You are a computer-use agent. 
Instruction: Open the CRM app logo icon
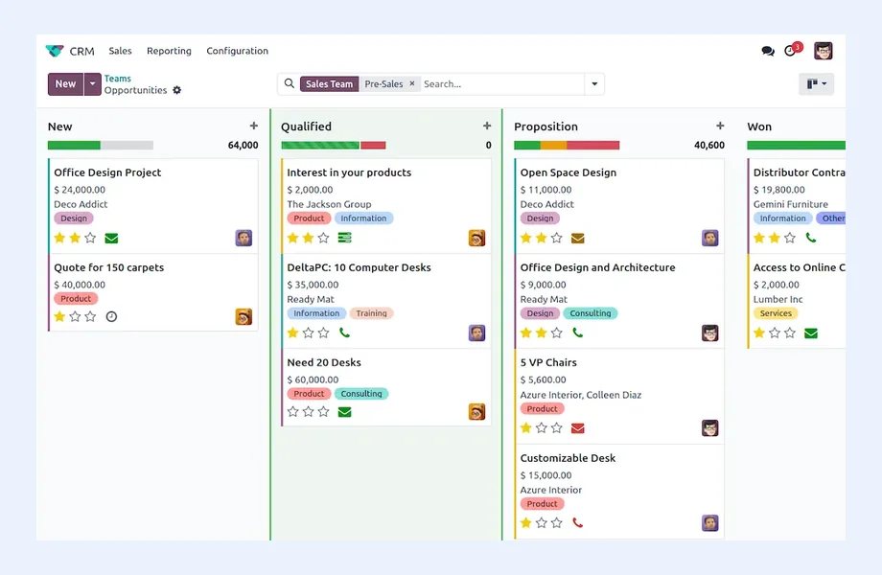(x=55, y=51)
